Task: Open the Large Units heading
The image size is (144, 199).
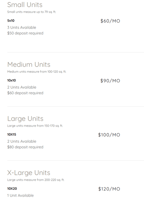Action: point(26,119)
